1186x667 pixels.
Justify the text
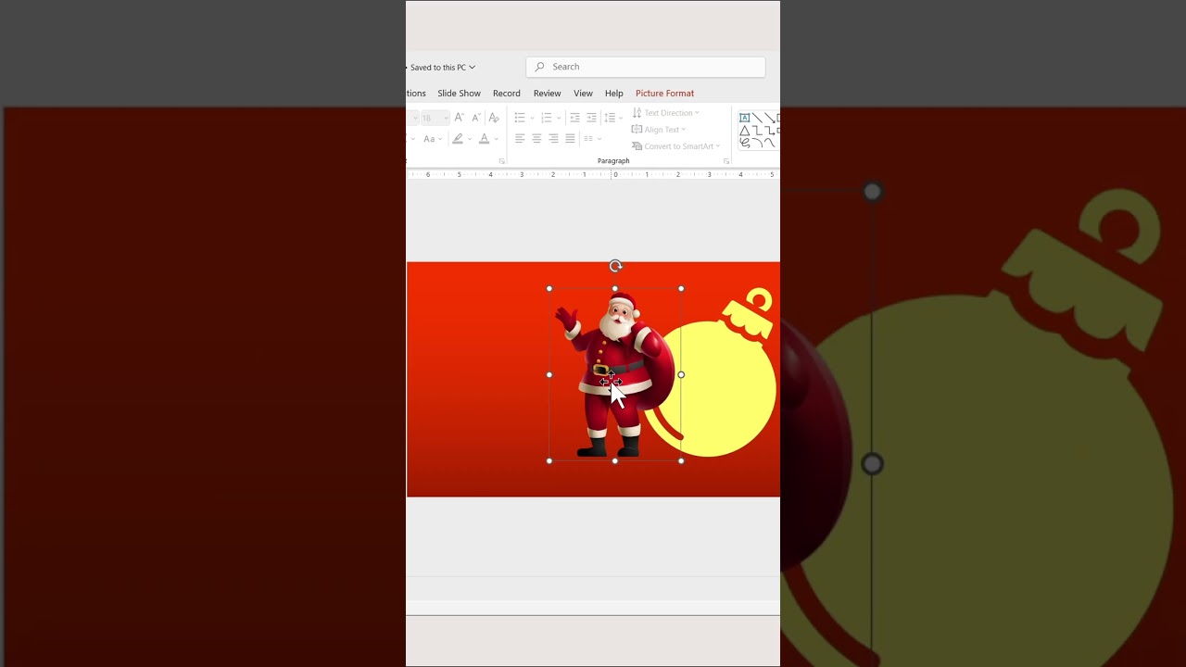[570, 138]
